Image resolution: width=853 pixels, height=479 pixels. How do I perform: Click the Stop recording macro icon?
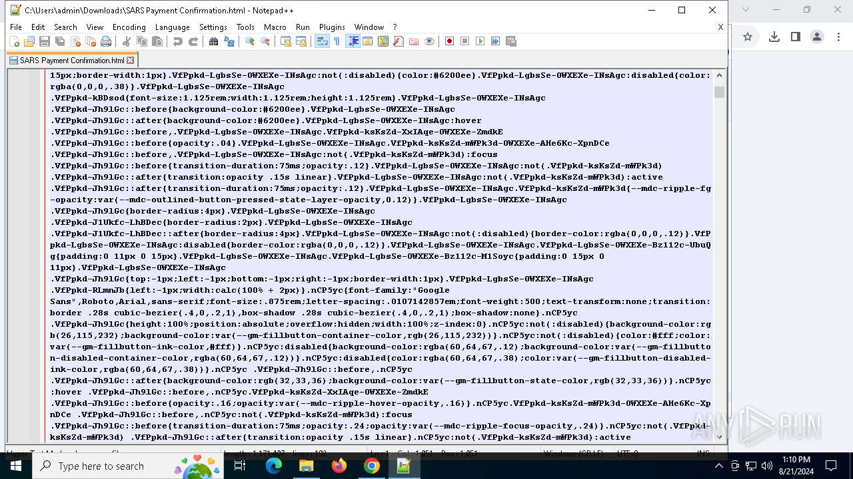[465, 41]
